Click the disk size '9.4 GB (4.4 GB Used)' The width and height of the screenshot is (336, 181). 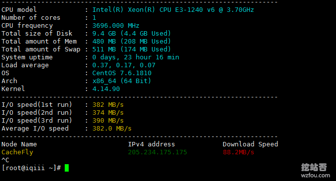[x=131, y=34]
